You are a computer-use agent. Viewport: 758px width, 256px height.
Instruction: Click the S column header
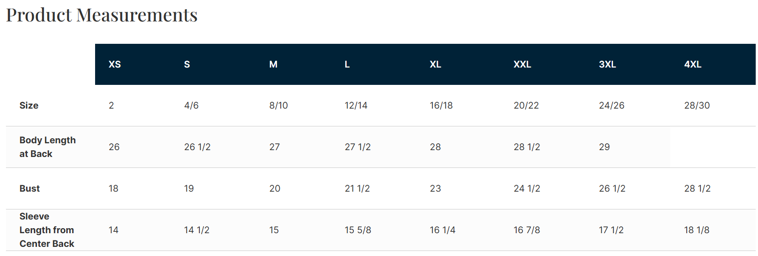tap(187, 64)
